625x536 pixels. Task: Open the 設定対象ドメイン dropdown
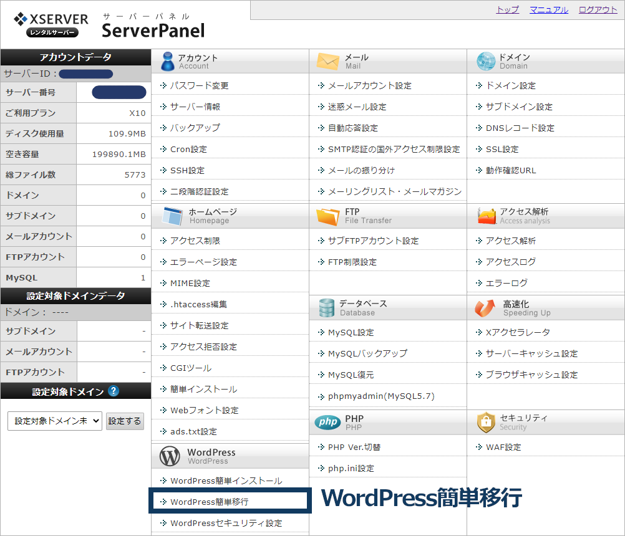click(x=55, y=421)
